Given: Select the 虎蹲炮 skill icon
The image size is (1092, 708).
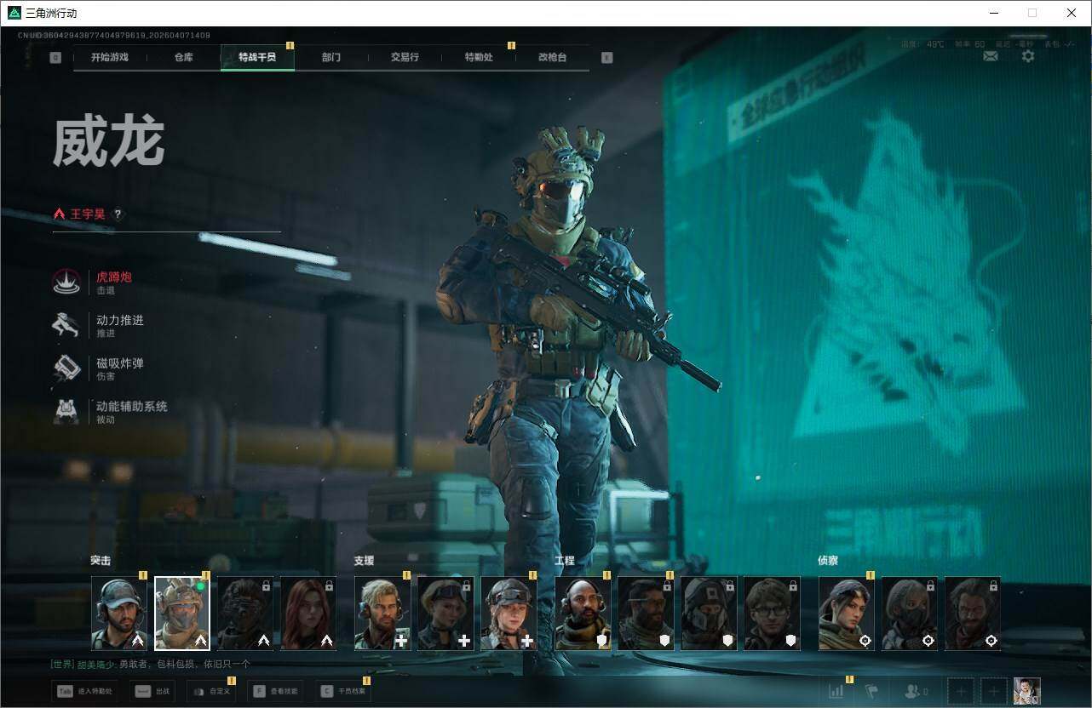Looking at the screenshot, I should (x=66, y=283).
